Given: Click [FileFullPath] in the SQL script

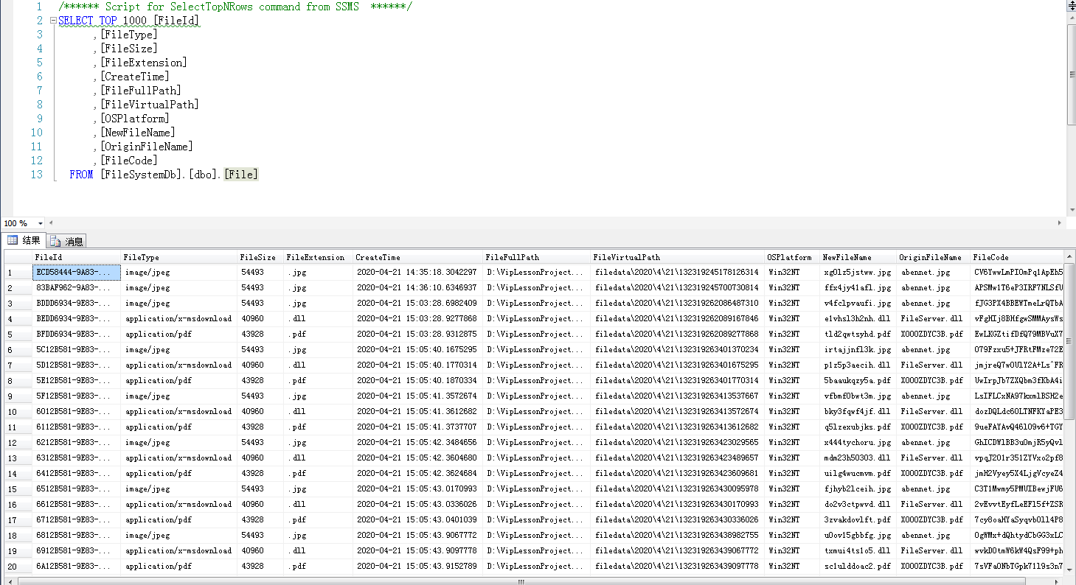Looking at the screenshot, I should (141, 91).
